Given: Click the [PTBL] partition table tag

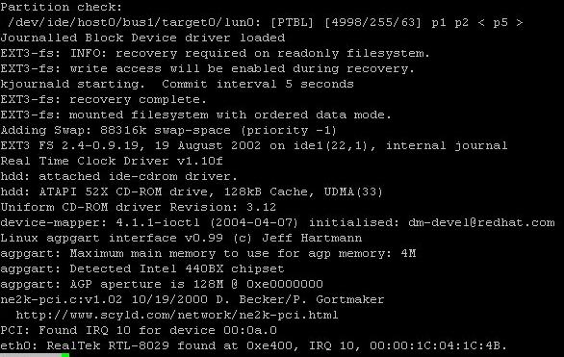Looking at the screenshot, I should [292, 22].
